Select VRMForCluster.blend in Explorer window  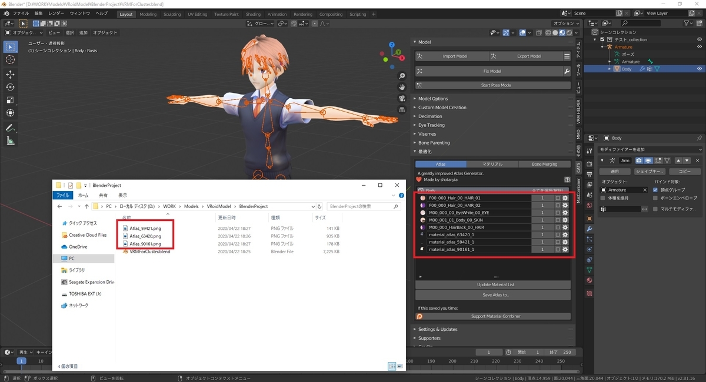click(149, 251)
